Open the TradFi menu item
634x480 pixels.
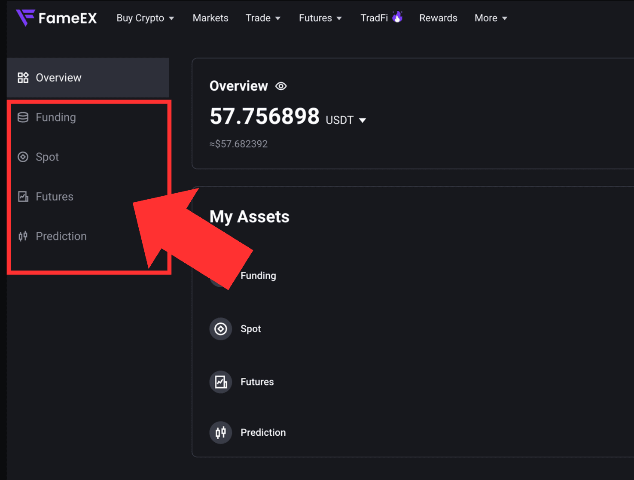click(374, 18)
